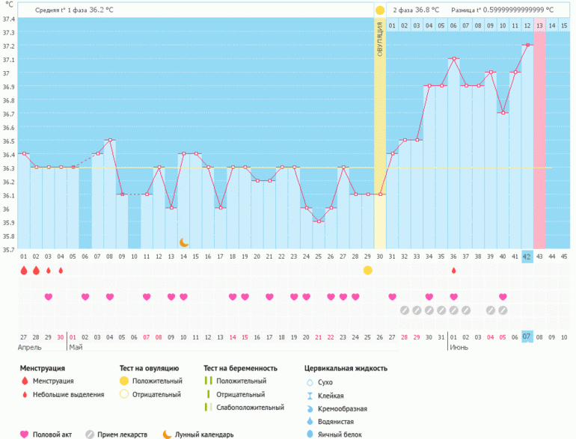Click the "Средняя t° 1 фаза" header text

click(x=75, y=10)
